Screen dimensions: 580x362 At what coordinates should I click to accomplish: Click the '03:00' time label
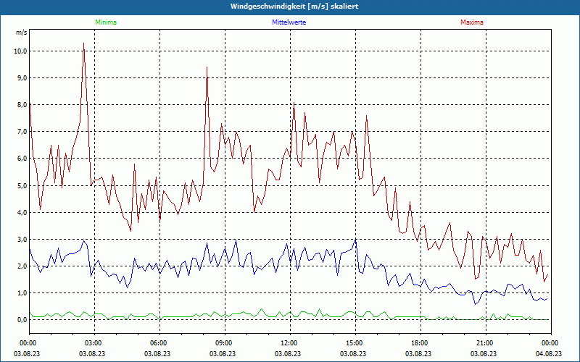pos(92,343)
